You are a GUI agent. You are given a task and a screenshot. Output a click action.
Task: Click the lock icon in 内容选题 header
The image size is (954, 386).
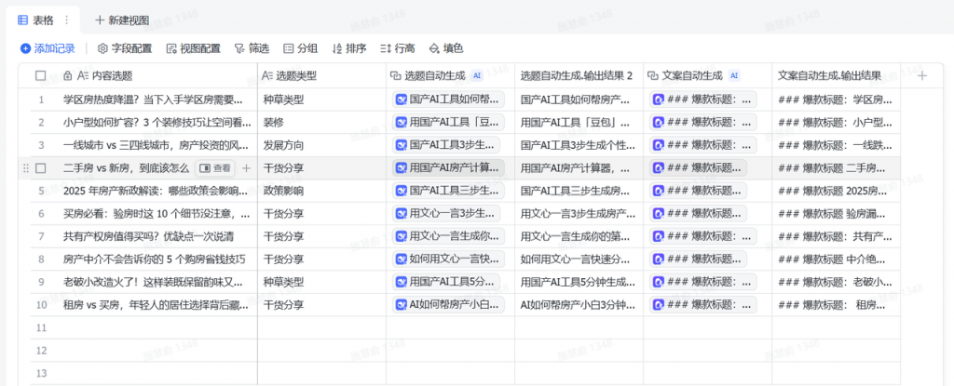67,76
